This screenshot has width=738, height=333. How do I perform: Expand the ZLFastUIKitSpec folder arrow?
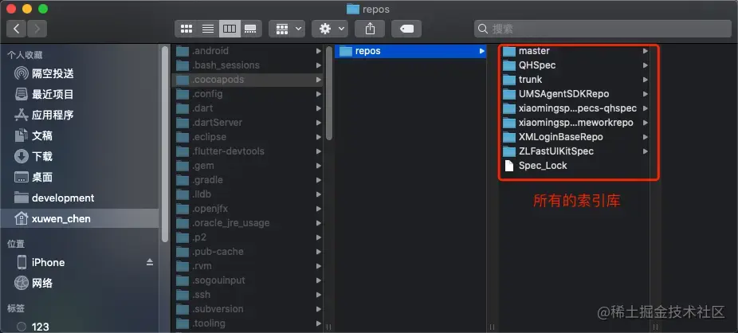click(x=646, y=151)
